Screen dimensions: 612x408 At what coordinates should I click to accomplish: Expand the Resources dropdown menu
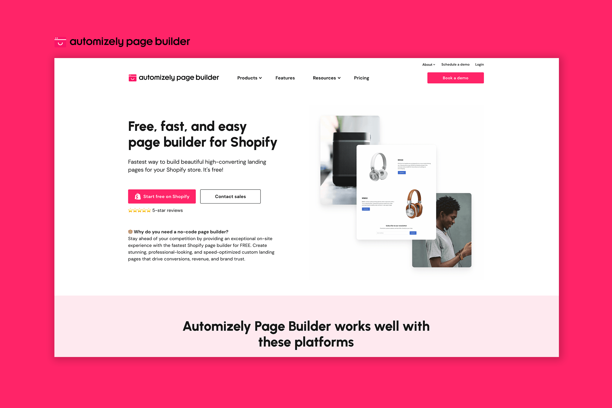pos(326,77)
